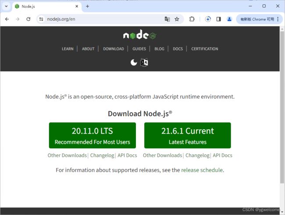Click the Download Node.js heading text
The width and height of the screenshot is (285, 215).
point(140,114)
